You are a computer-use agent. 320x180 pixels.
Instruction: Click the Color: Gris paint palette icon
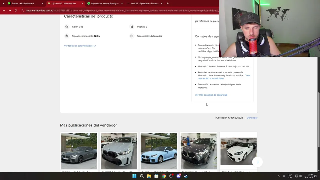(67, 27)
